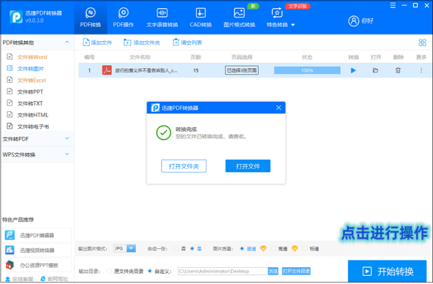Image resolution: width=433 pixels, height=284 pixels.
Task: Open the PDF转换 tab
Action: 91,18
